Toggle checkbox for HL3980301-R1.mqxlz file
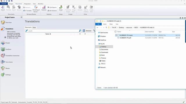This screenshot has width=186, height=104. (116, 35)
